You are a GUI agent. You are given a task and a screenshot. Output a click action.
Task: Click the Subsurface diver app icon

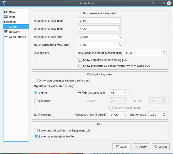coord(4,3)
